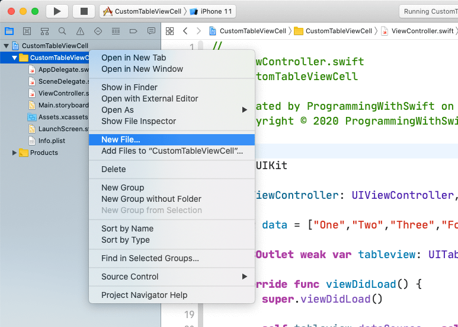The width and height of the screenshot is (458, 327).
Task: Open the Report navigator
Action: pos(151,31)
